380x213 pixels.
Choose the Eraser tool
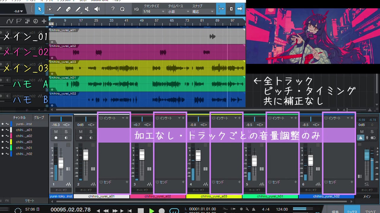click(x=68, y=9)
